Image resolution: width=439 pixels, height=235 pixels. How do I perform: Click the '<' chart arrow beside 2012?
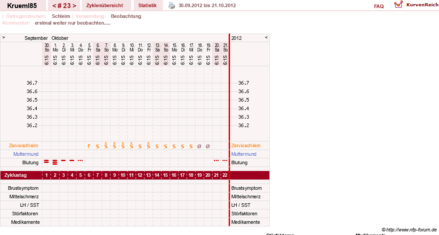click(x=266, y=37)
